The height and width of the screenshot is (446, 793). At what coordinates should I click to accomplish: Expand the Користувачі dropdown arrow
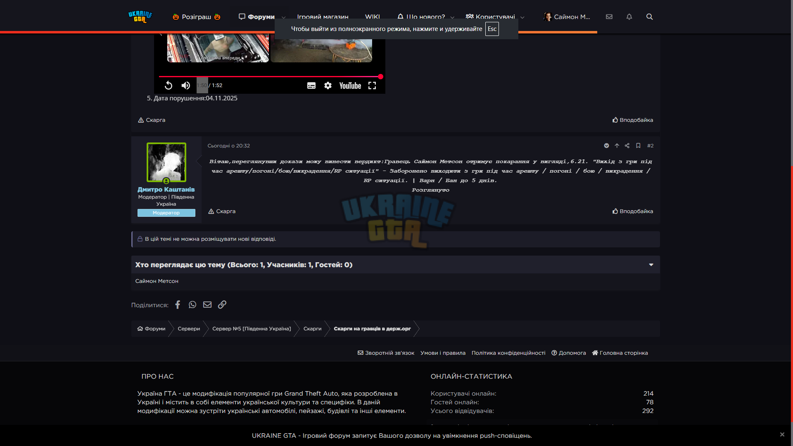522,17
